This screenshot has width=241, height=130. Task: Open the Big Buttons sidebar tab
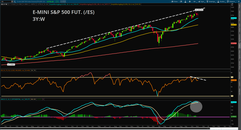[239, 38]
